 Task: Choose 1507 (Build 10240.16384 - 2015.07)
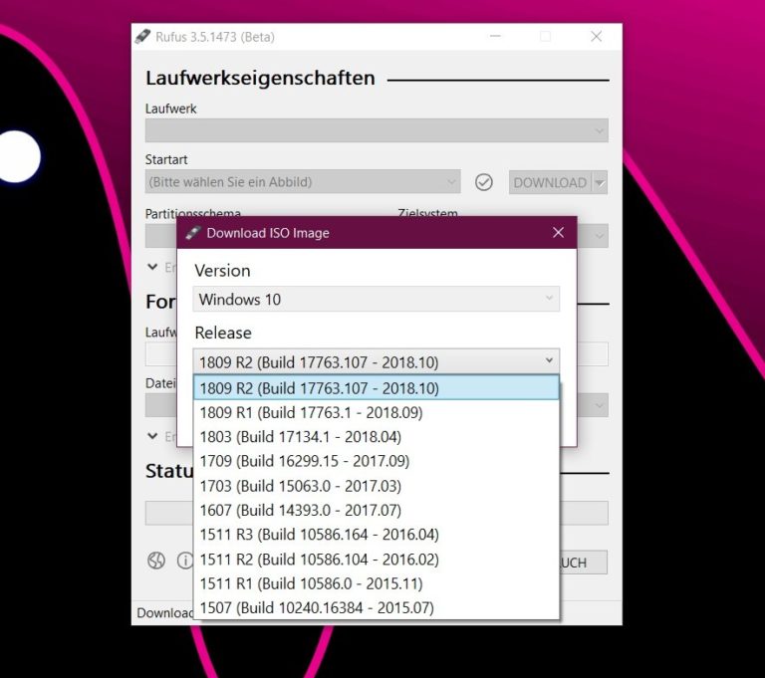(x=377, y=607)
